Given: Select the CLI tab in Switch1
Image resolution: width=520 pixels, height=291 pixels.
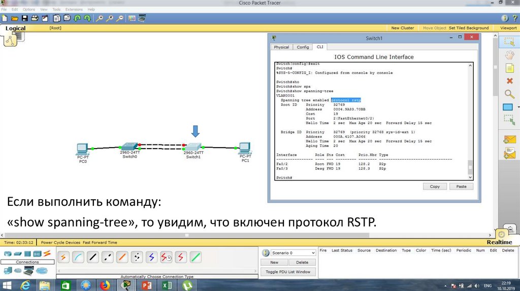Looking at the screenshot, I should click(320, 47).
